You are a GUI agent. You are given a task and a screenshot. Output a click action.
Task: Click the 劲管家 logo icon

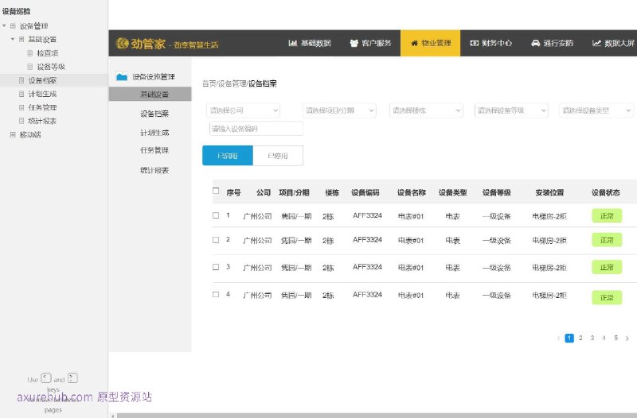click(x=122, y=43)
